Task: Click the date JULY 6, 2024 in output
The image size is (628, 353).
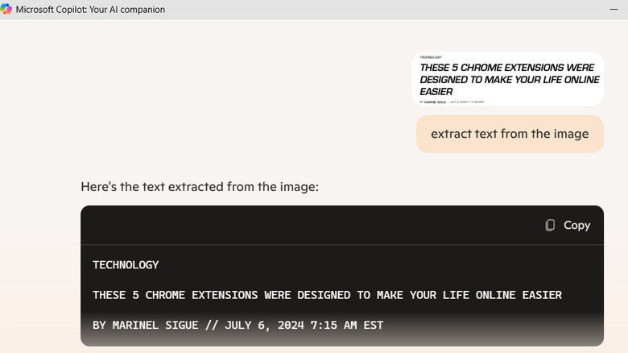Action: pos(254,326)
